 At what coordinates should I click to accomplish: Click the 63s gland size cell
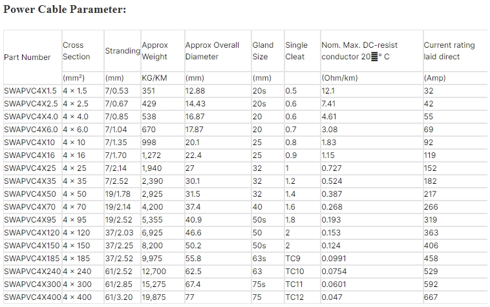pos(259,259)
